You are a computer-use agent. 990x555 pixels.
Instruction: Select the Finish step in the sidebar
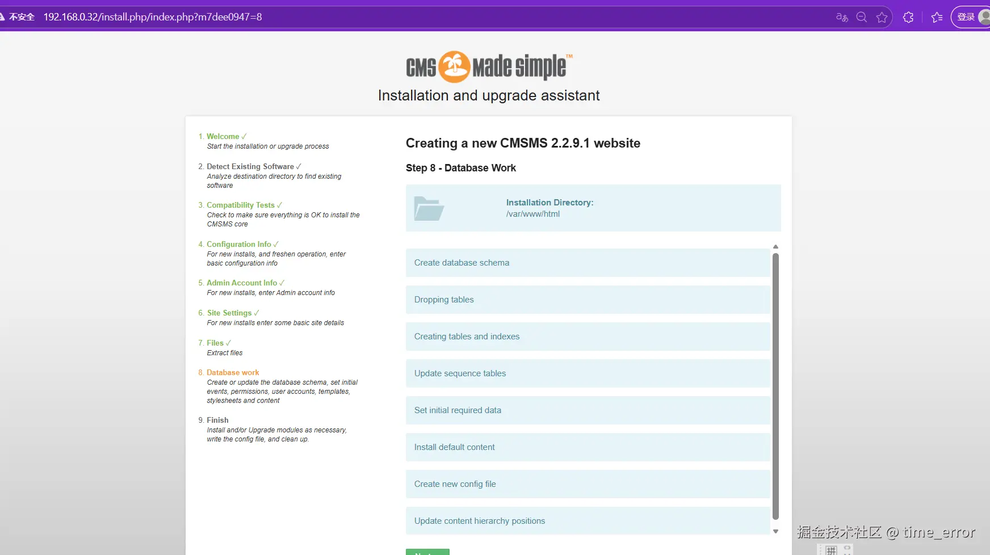coord(217,420)
